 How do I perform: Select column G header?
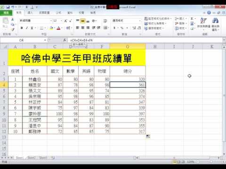(x=128, y=46)
